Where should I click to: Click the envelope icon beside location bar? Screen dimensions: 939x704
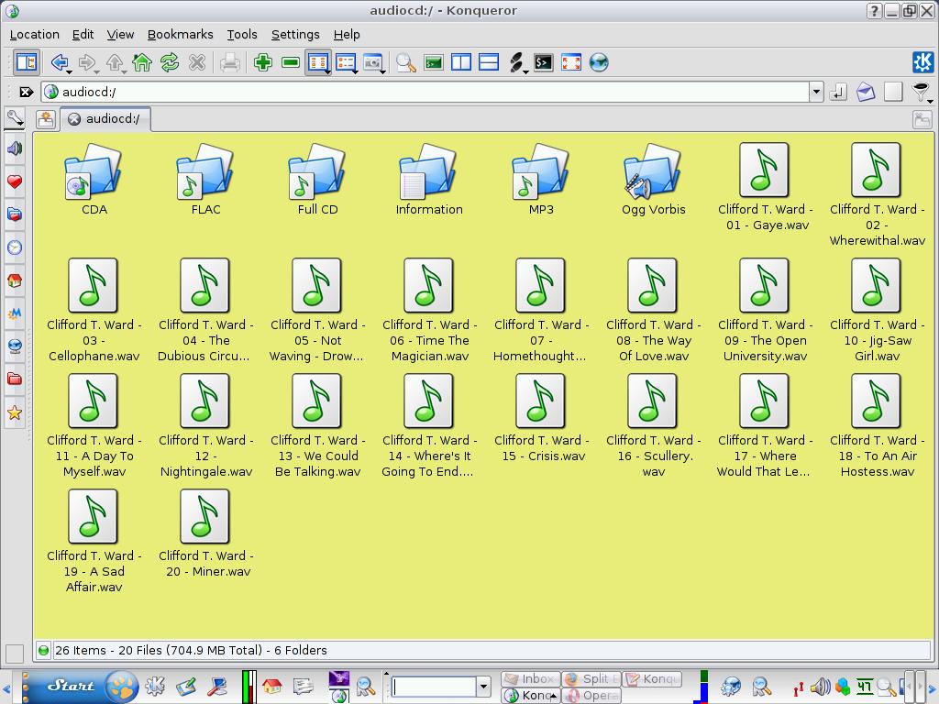(x=866, y=92)
